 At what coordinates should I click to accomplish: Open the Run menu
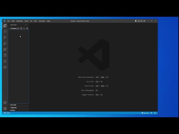pos(36,21)
